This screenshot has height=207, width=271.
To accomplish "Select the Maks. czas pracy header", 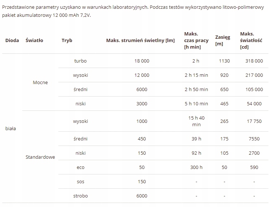I will [x=196, y=40].
